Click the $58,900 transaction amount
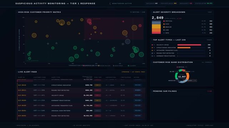Viewport: 229px width, 128px height. click(89, 111)
